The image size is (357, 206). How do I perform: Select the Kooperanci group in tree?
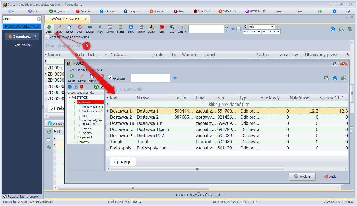pyautogui.click(x=84, y=137)
